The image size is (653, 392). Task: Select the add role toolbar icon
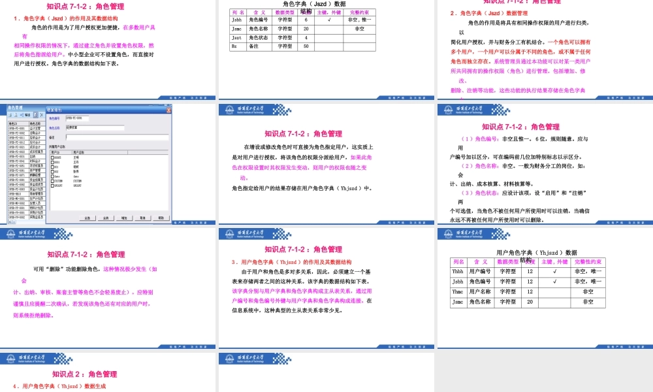click(10, 114)
